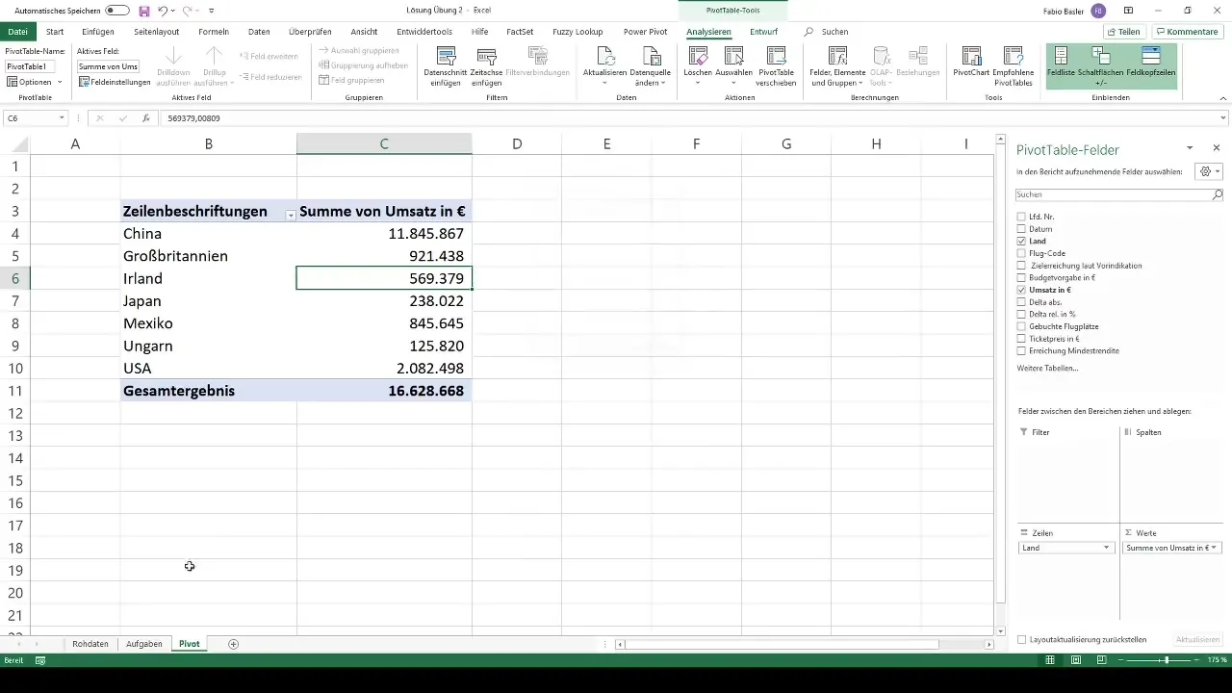Open the Entwurf ribbon tab
1232x693 pixels.
click(x=764, y=32)
